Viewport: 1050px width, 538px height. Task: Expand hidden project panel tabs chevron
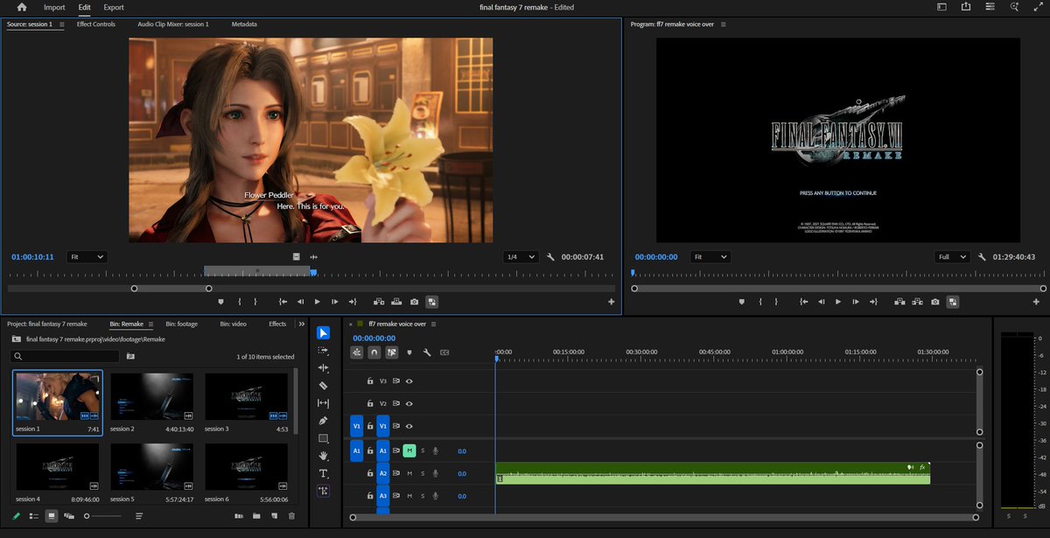point(302,324)
